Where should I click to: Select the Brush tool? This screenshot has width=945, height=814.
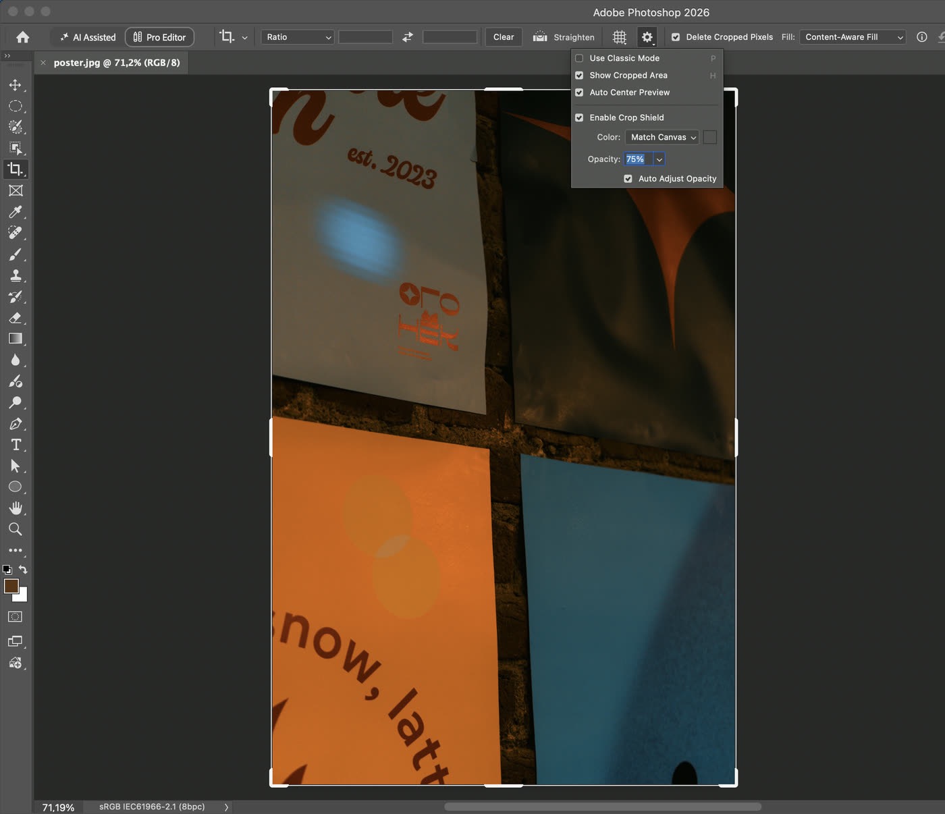(x=16, y=254)
